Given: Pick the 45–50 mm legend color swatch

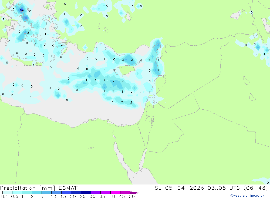Looking at the screenshot, I should click(125, 193).
